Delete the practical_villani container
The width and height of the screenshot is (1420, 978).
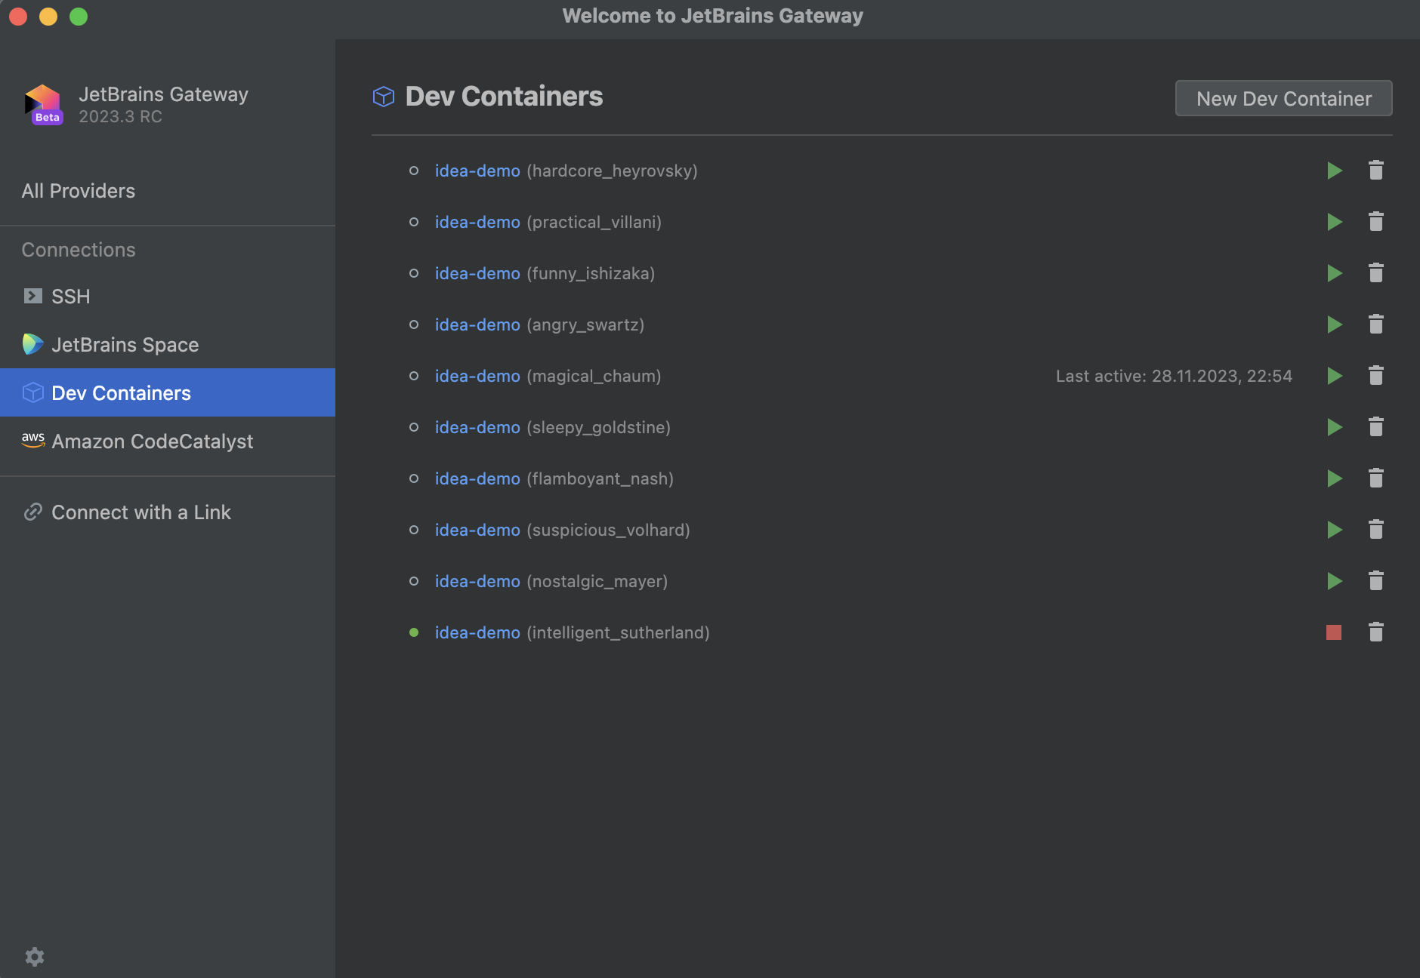coord(1376,222)
